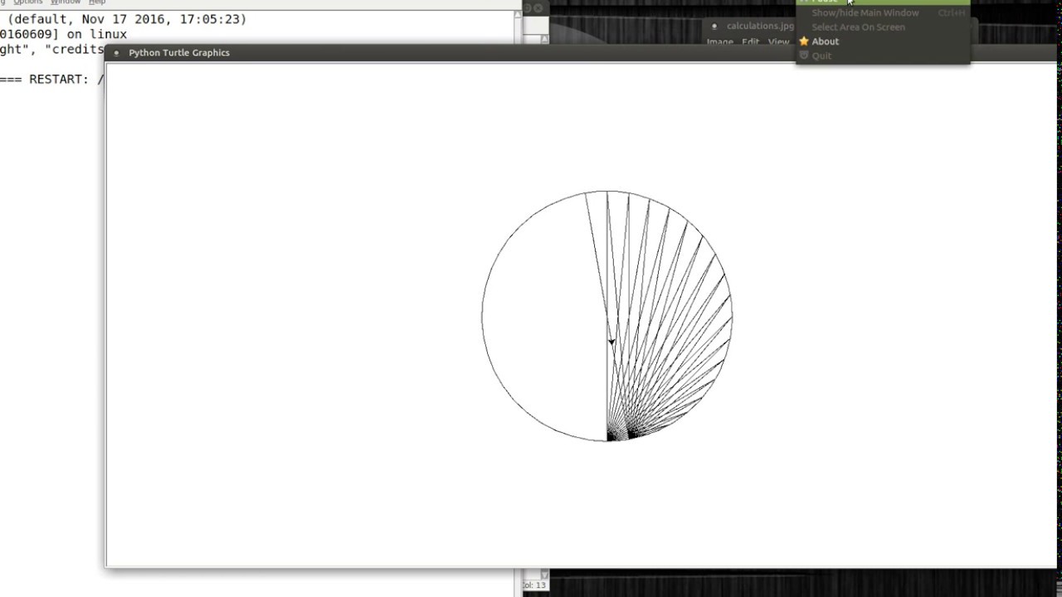Click the turtle cursor arrow inside the circle
The height and width of the screenshot is (597, 1062).
coord(611,341)
